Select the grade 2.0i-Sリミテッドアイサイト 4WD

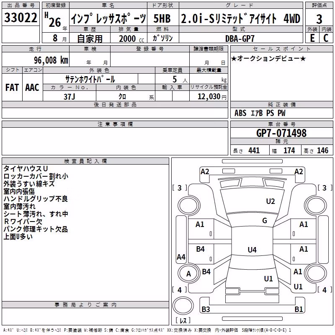(240, 18)
